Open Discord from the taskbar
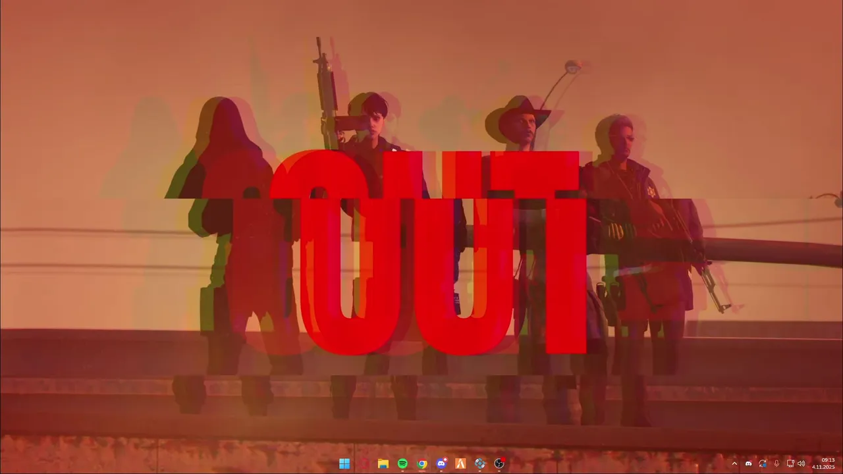Screen dimensions: 843x474 (441, 463)
